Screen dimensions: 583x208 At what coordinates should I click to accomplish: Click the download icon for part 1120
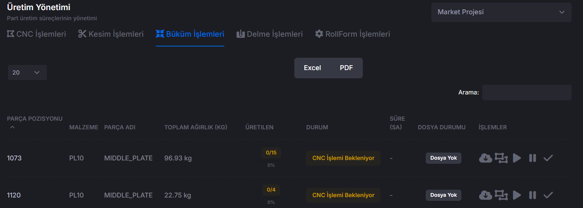tap(486, 195)
